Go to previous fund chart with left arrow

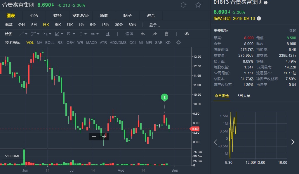[215, 142]
